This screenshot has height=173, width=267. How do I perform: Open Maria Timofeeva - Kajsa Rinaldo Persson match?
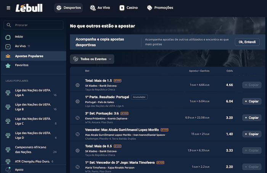(110, 168)
